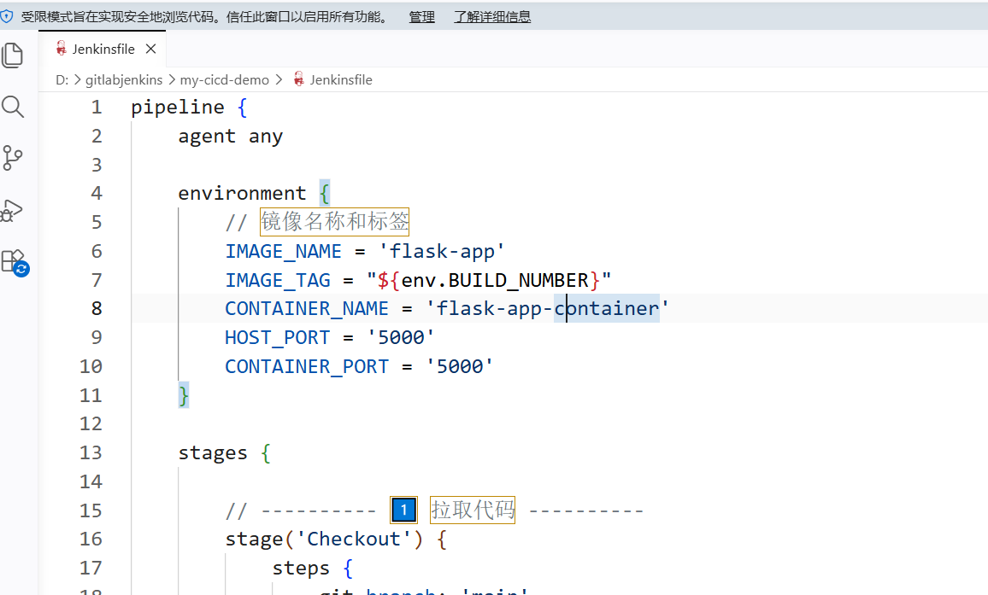The image size is (988, 595).
Task: Open the Run and Debug view
Action: click(x=13, y=210)
